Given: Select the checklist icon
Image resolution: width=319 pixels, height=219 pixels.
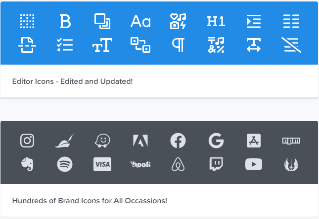Looking at the screenshot, I should [x=65, y=45].
